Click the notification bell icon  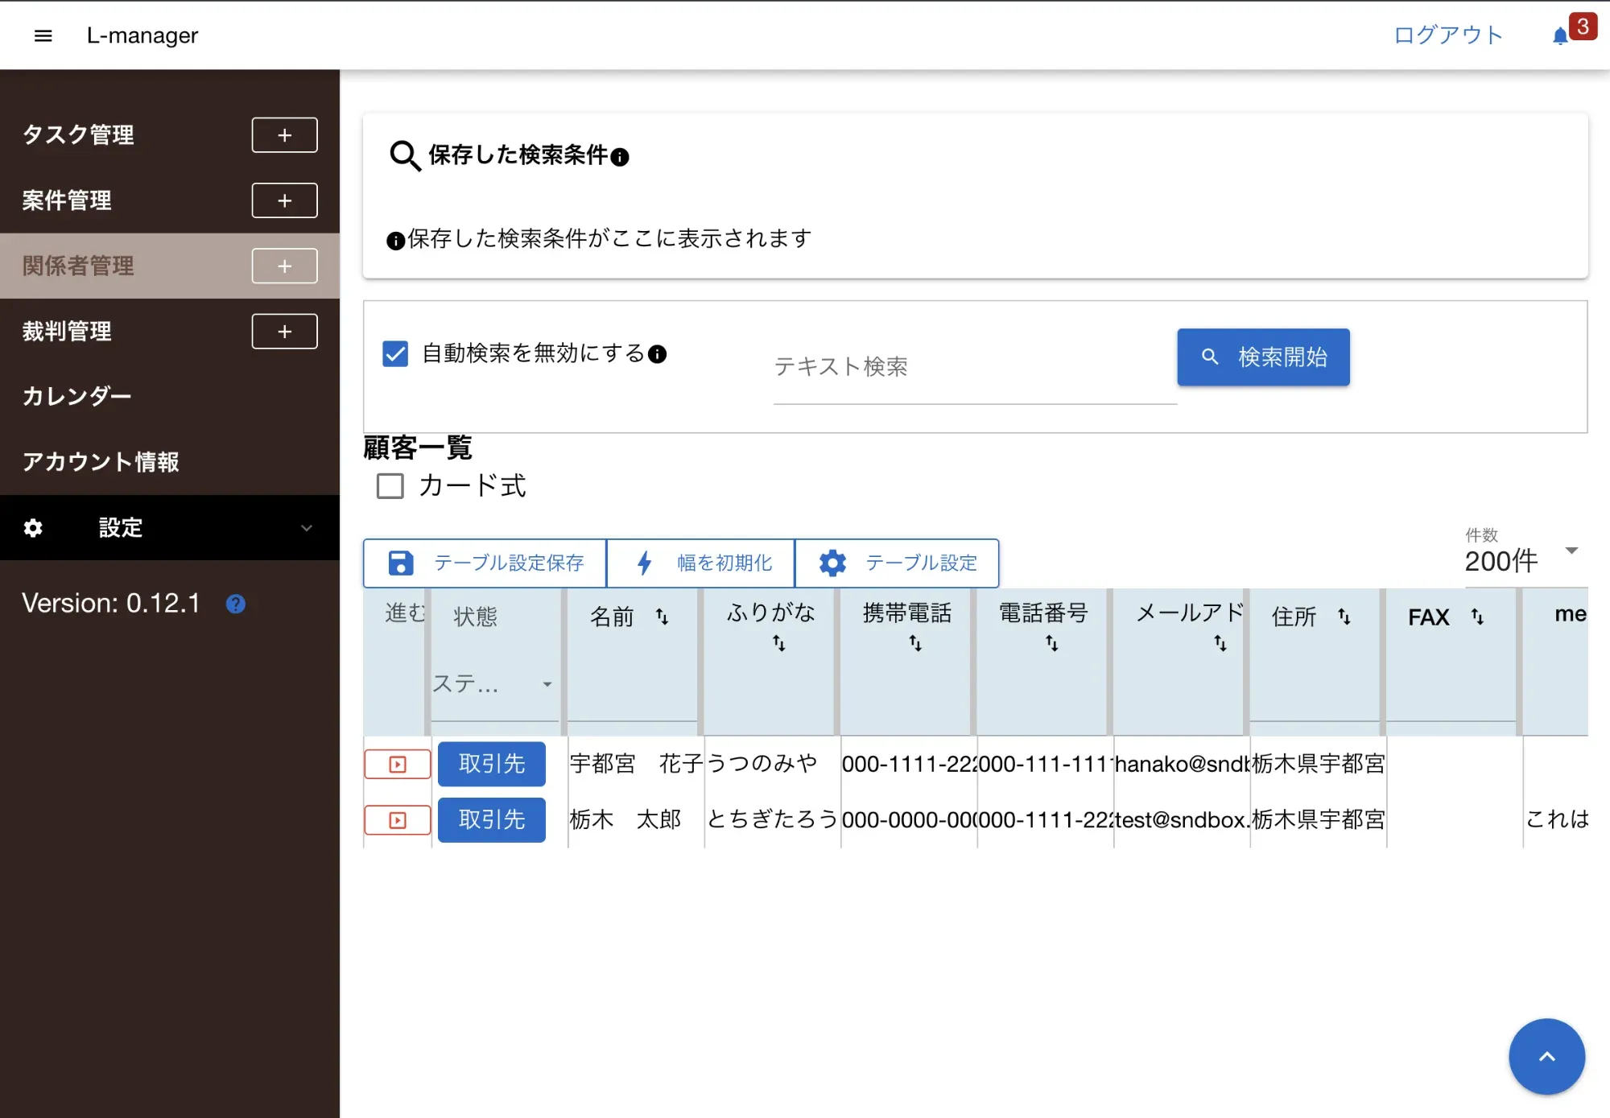(x=1559, y=35)
